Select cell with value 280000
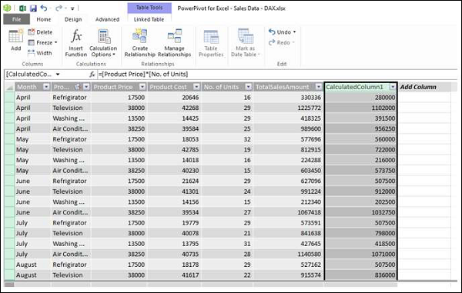This screenshot has width=462, height=293. point(361,98)
